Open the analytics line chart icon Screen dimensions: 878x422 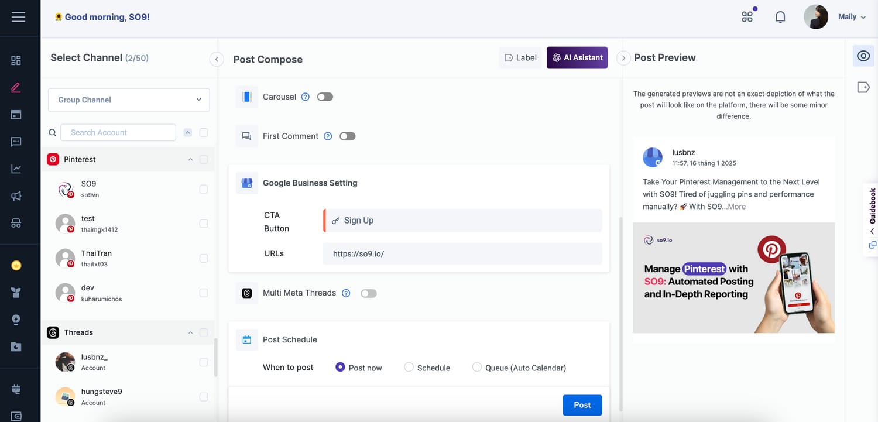tap(16, 169)
